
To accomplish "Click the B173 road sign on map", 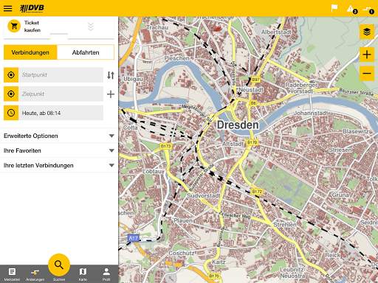I will point(165,146).
